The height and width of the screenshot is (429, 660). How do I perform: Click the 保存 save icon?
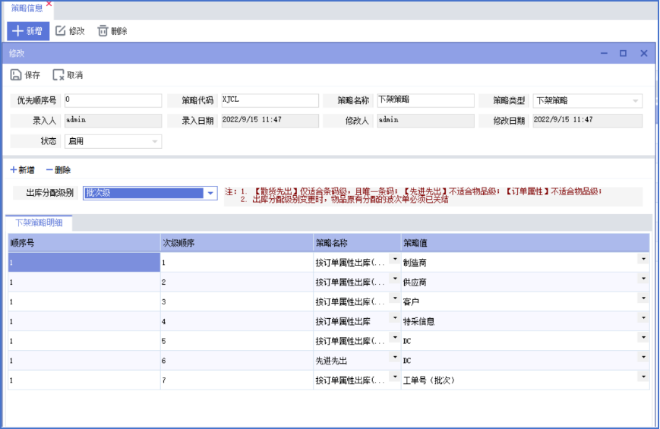(16, 75)
